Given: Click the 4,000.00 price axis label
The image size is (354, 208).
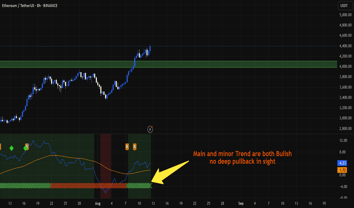Looking at the screenshot, I should 345,66.
